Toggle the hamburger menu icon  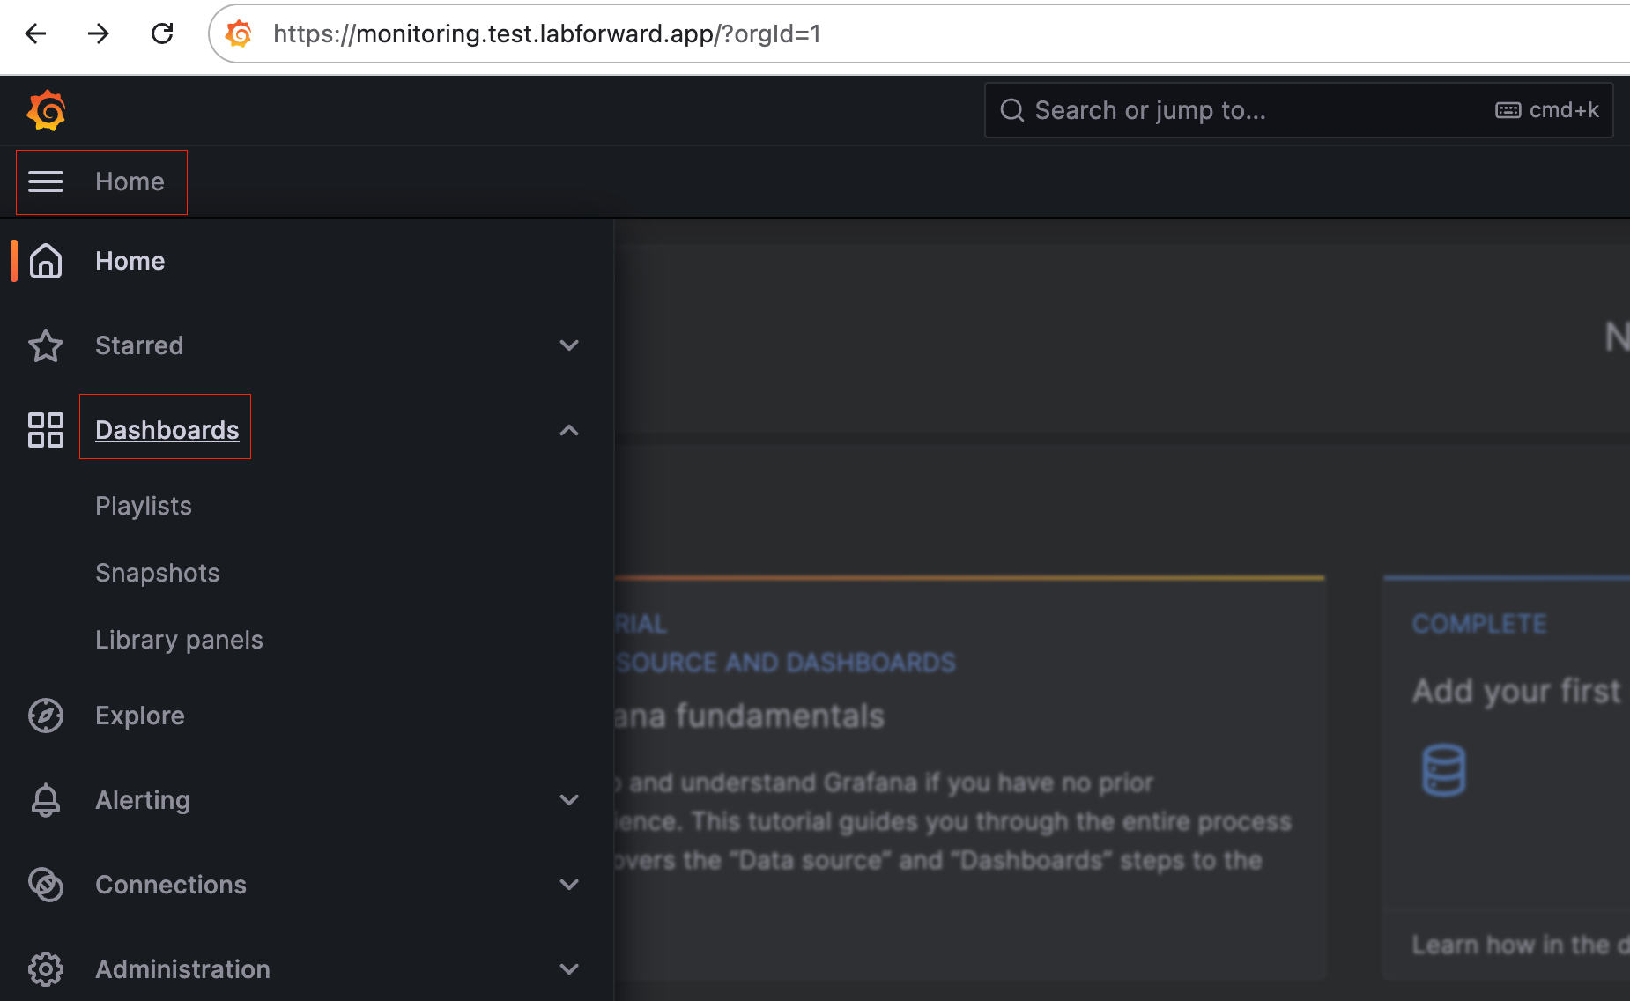(46, 182)
